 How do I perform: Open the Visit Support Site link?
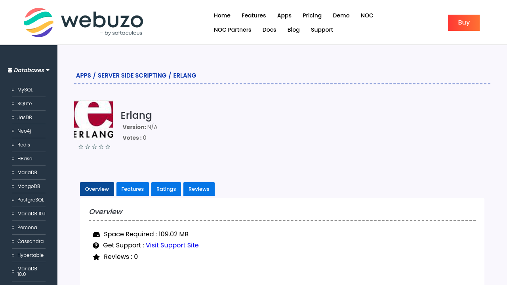172,245
